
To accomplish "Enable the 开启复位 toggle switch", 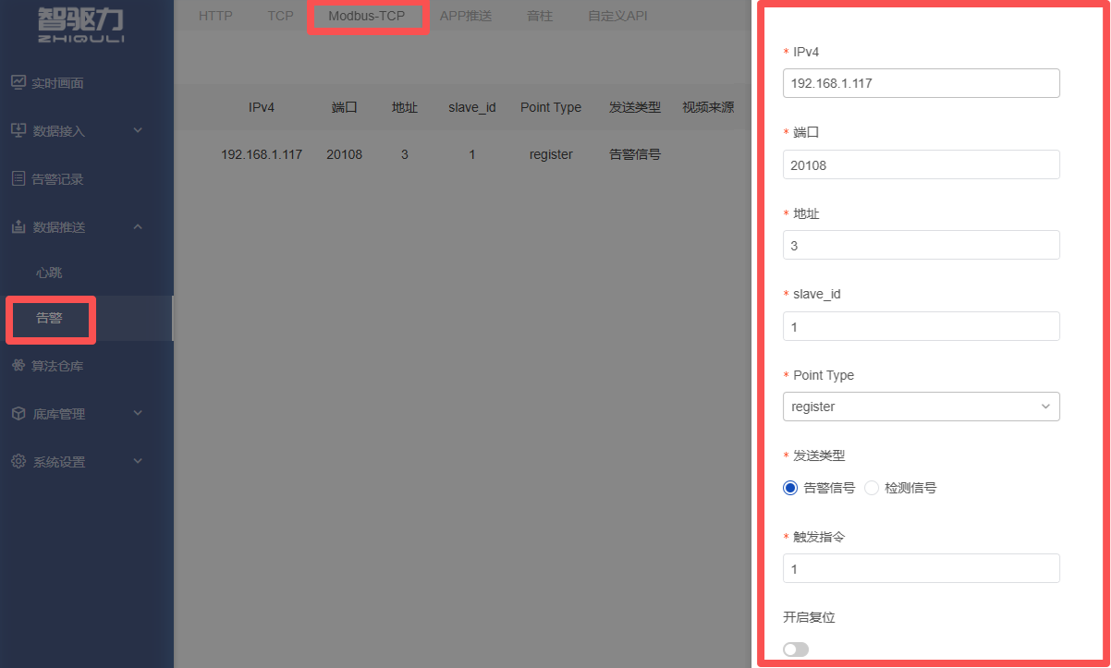I will coord(796,650).
